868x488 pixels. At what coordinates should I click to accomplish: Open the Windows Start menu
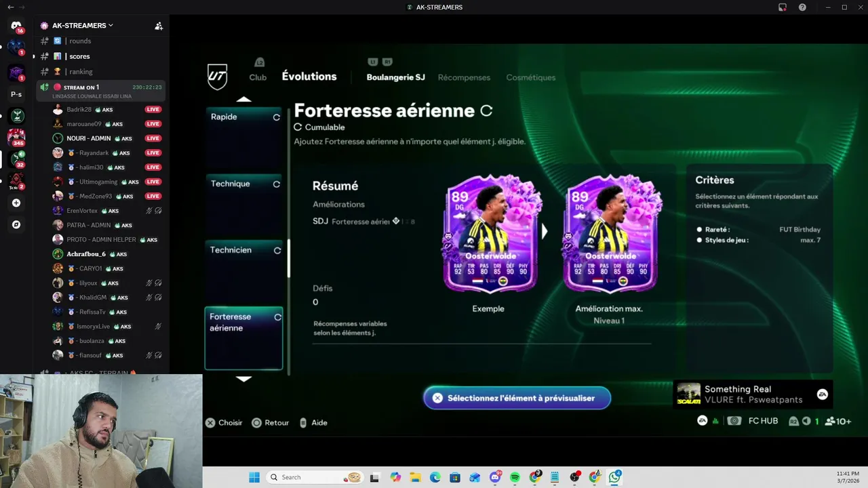coord(254,477)
